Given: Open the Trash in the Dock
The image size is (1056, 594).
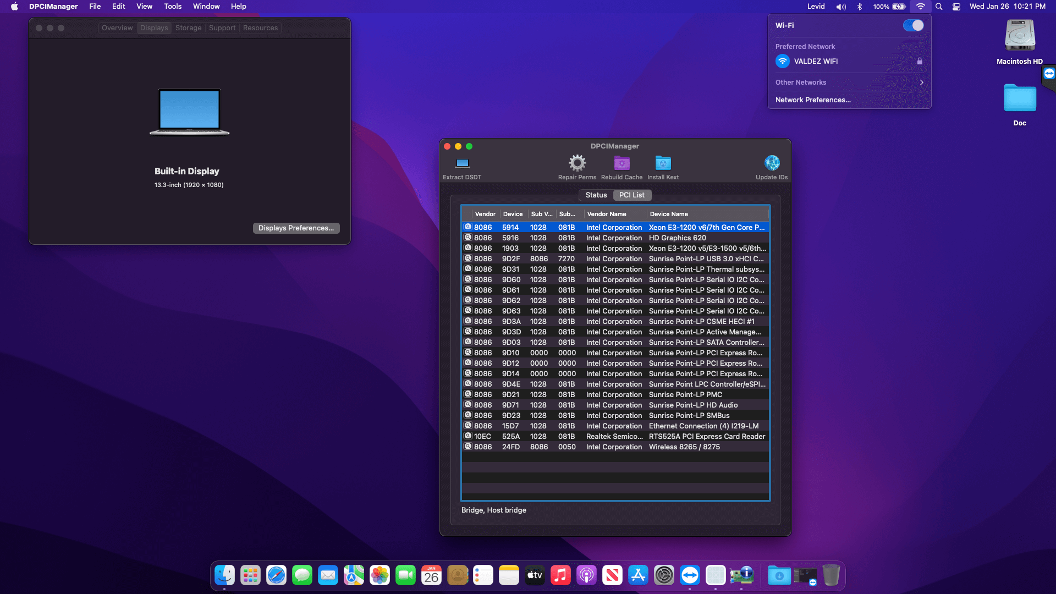Looking at the screenshot, I should click(831, 575).
